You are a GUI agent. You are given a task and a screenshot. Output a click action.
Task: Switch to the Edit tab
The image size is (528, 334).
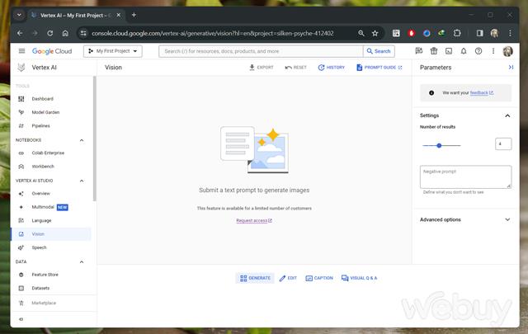[x=288, y=278]
